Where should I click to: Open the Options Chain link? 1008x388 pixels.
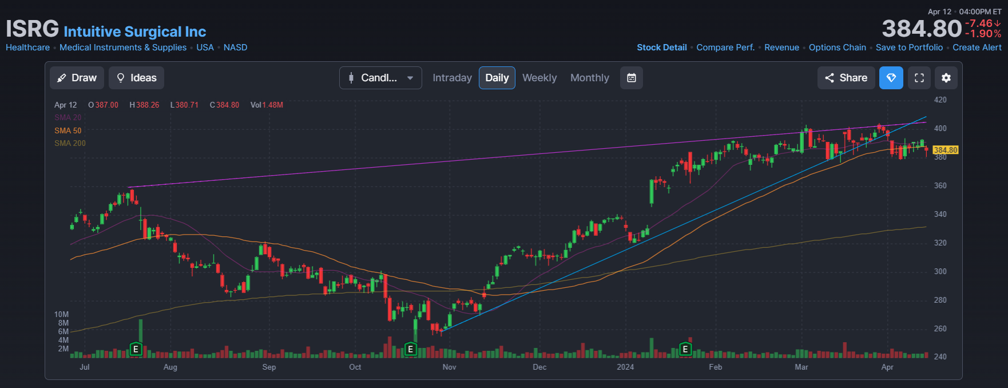click(x=838, y=47)
